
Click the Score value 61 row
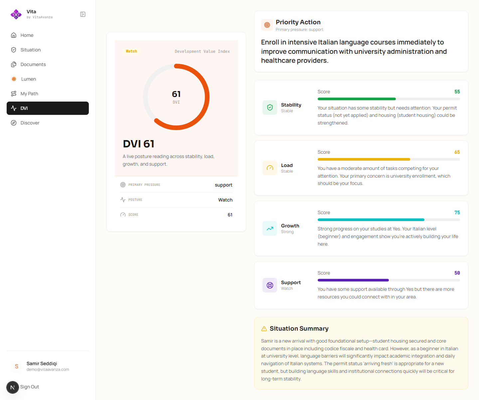coord(176,215)
